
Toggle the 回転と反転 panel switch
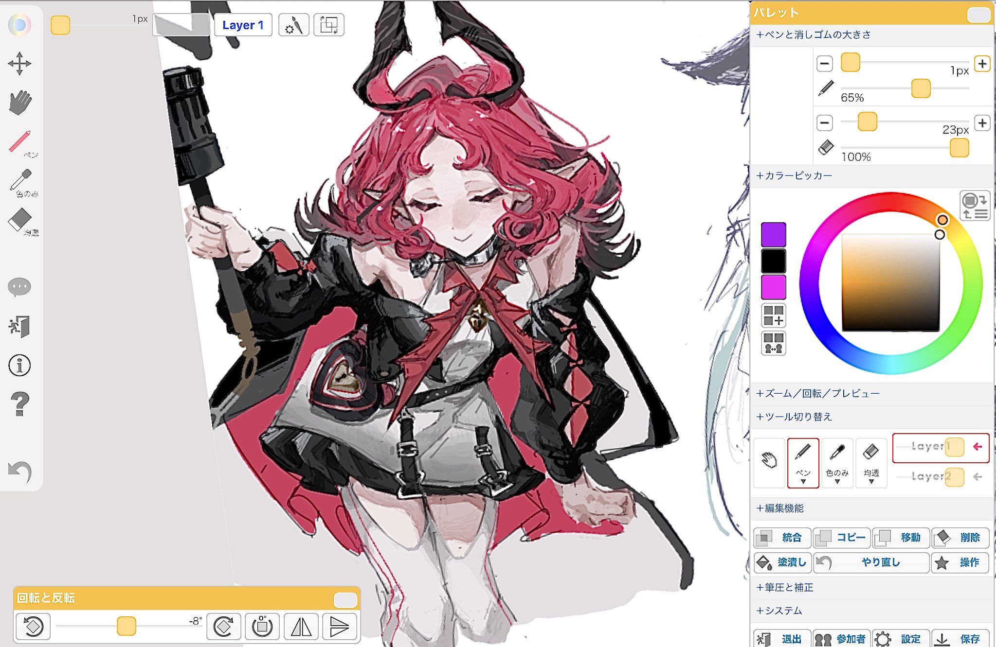point(345,600)
